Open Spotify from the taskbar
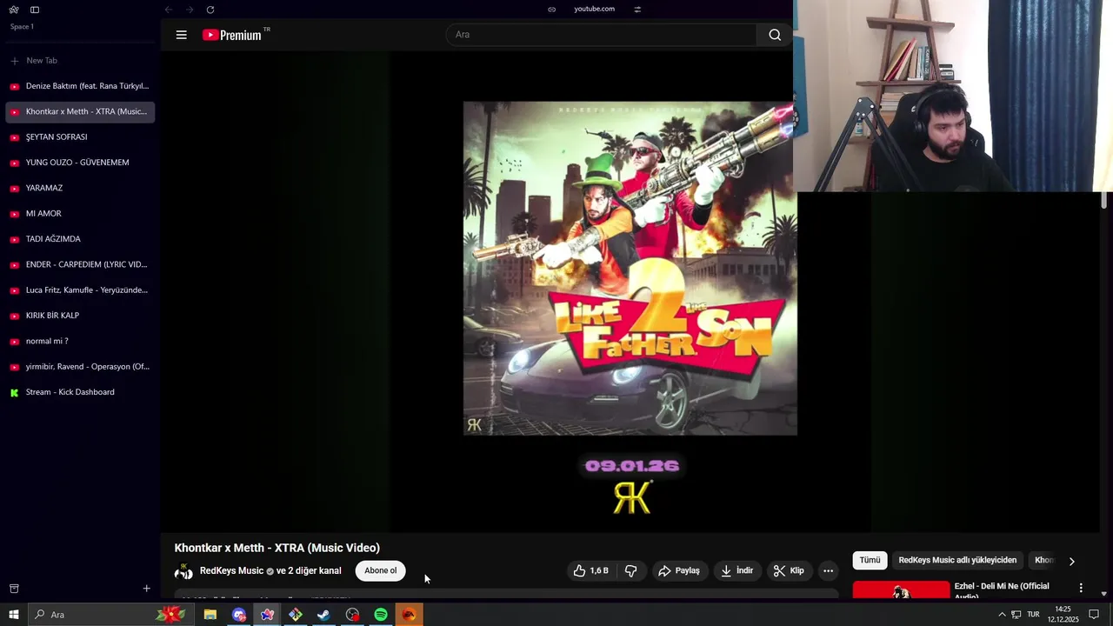 381,615
